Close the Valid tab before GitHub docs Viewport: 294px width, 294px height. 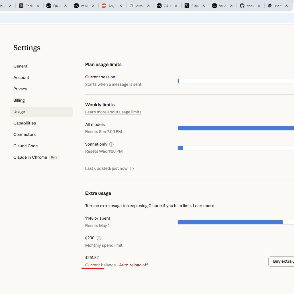(x=231, y=6)
